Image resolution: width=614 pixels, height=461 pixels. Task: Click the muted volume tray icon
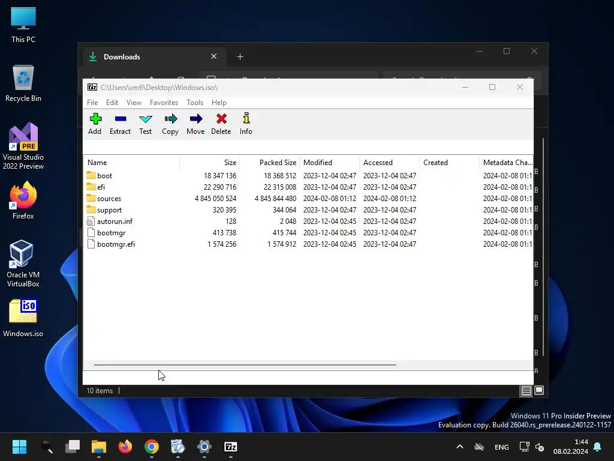coord(540,447)
